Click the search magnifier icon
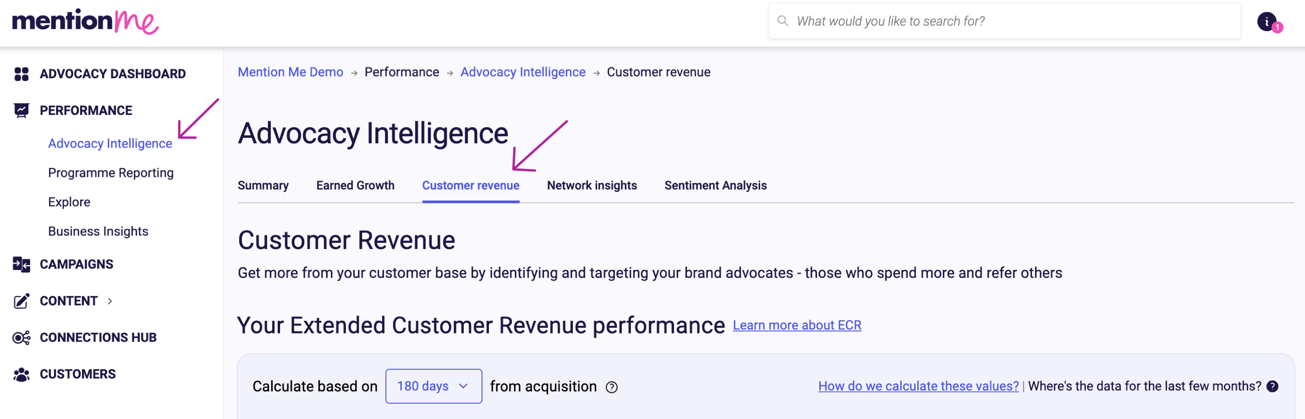The width and height of the screenshot is (1305, 419). click(x=783, y=21)
